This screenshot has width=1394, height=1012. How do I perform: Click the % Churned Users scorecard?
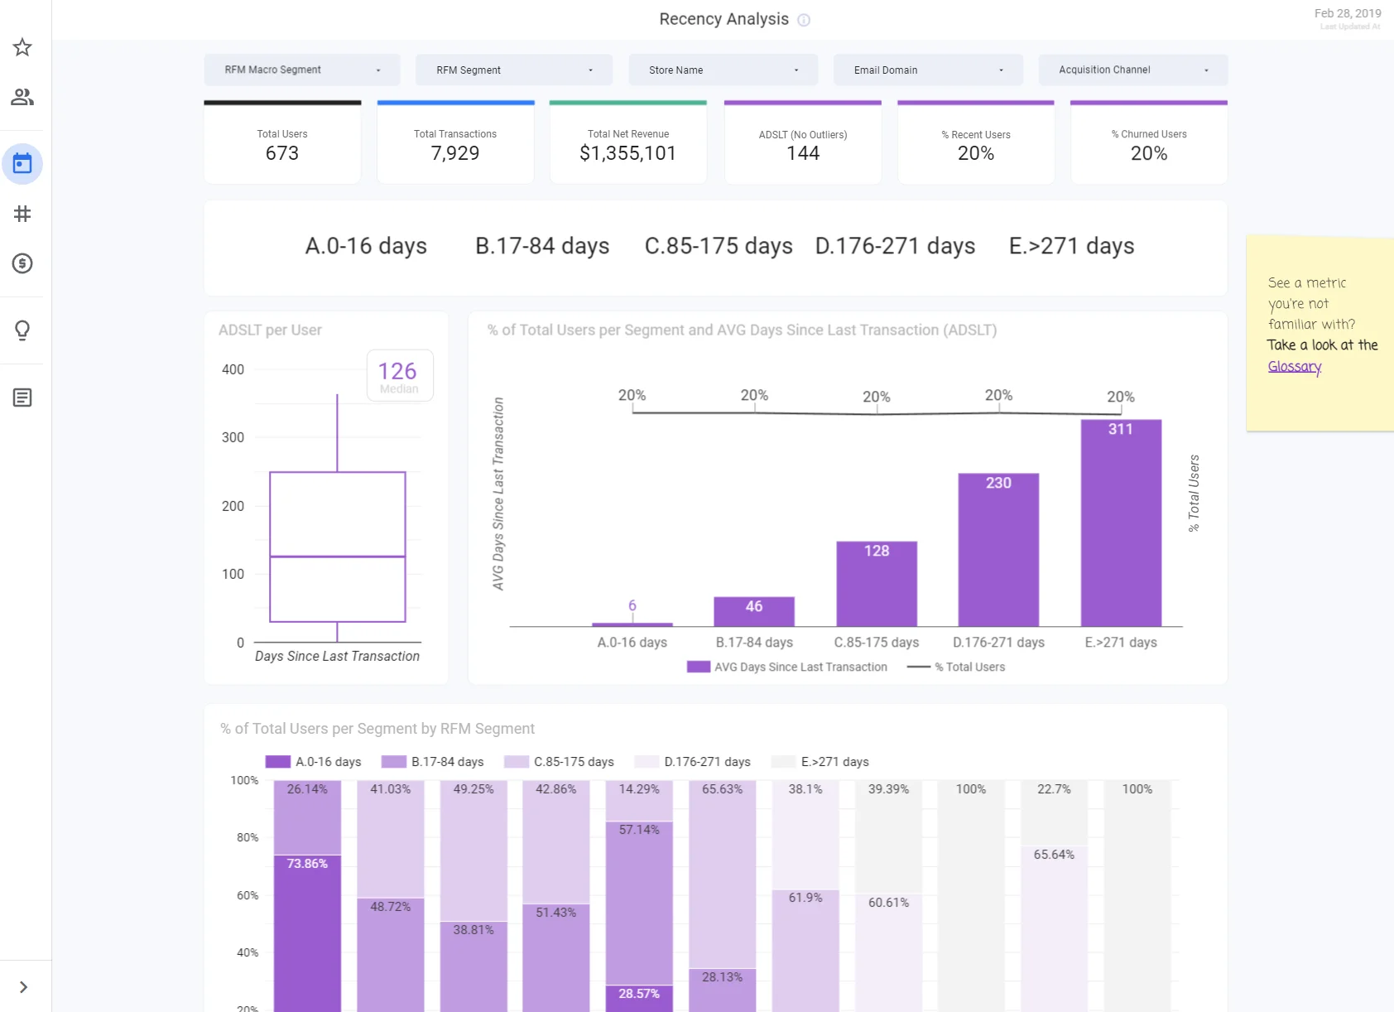click(x=1149, y=142)
